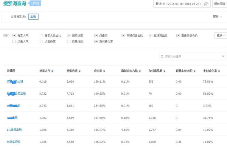The width and height of the screenshot is (227, 147).
Task: Collapse indicators with the 更多 button
Action: (221, 35)
